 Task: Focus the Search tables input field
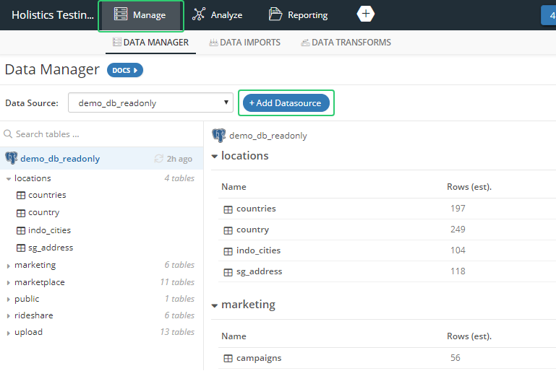click(101, 134)
